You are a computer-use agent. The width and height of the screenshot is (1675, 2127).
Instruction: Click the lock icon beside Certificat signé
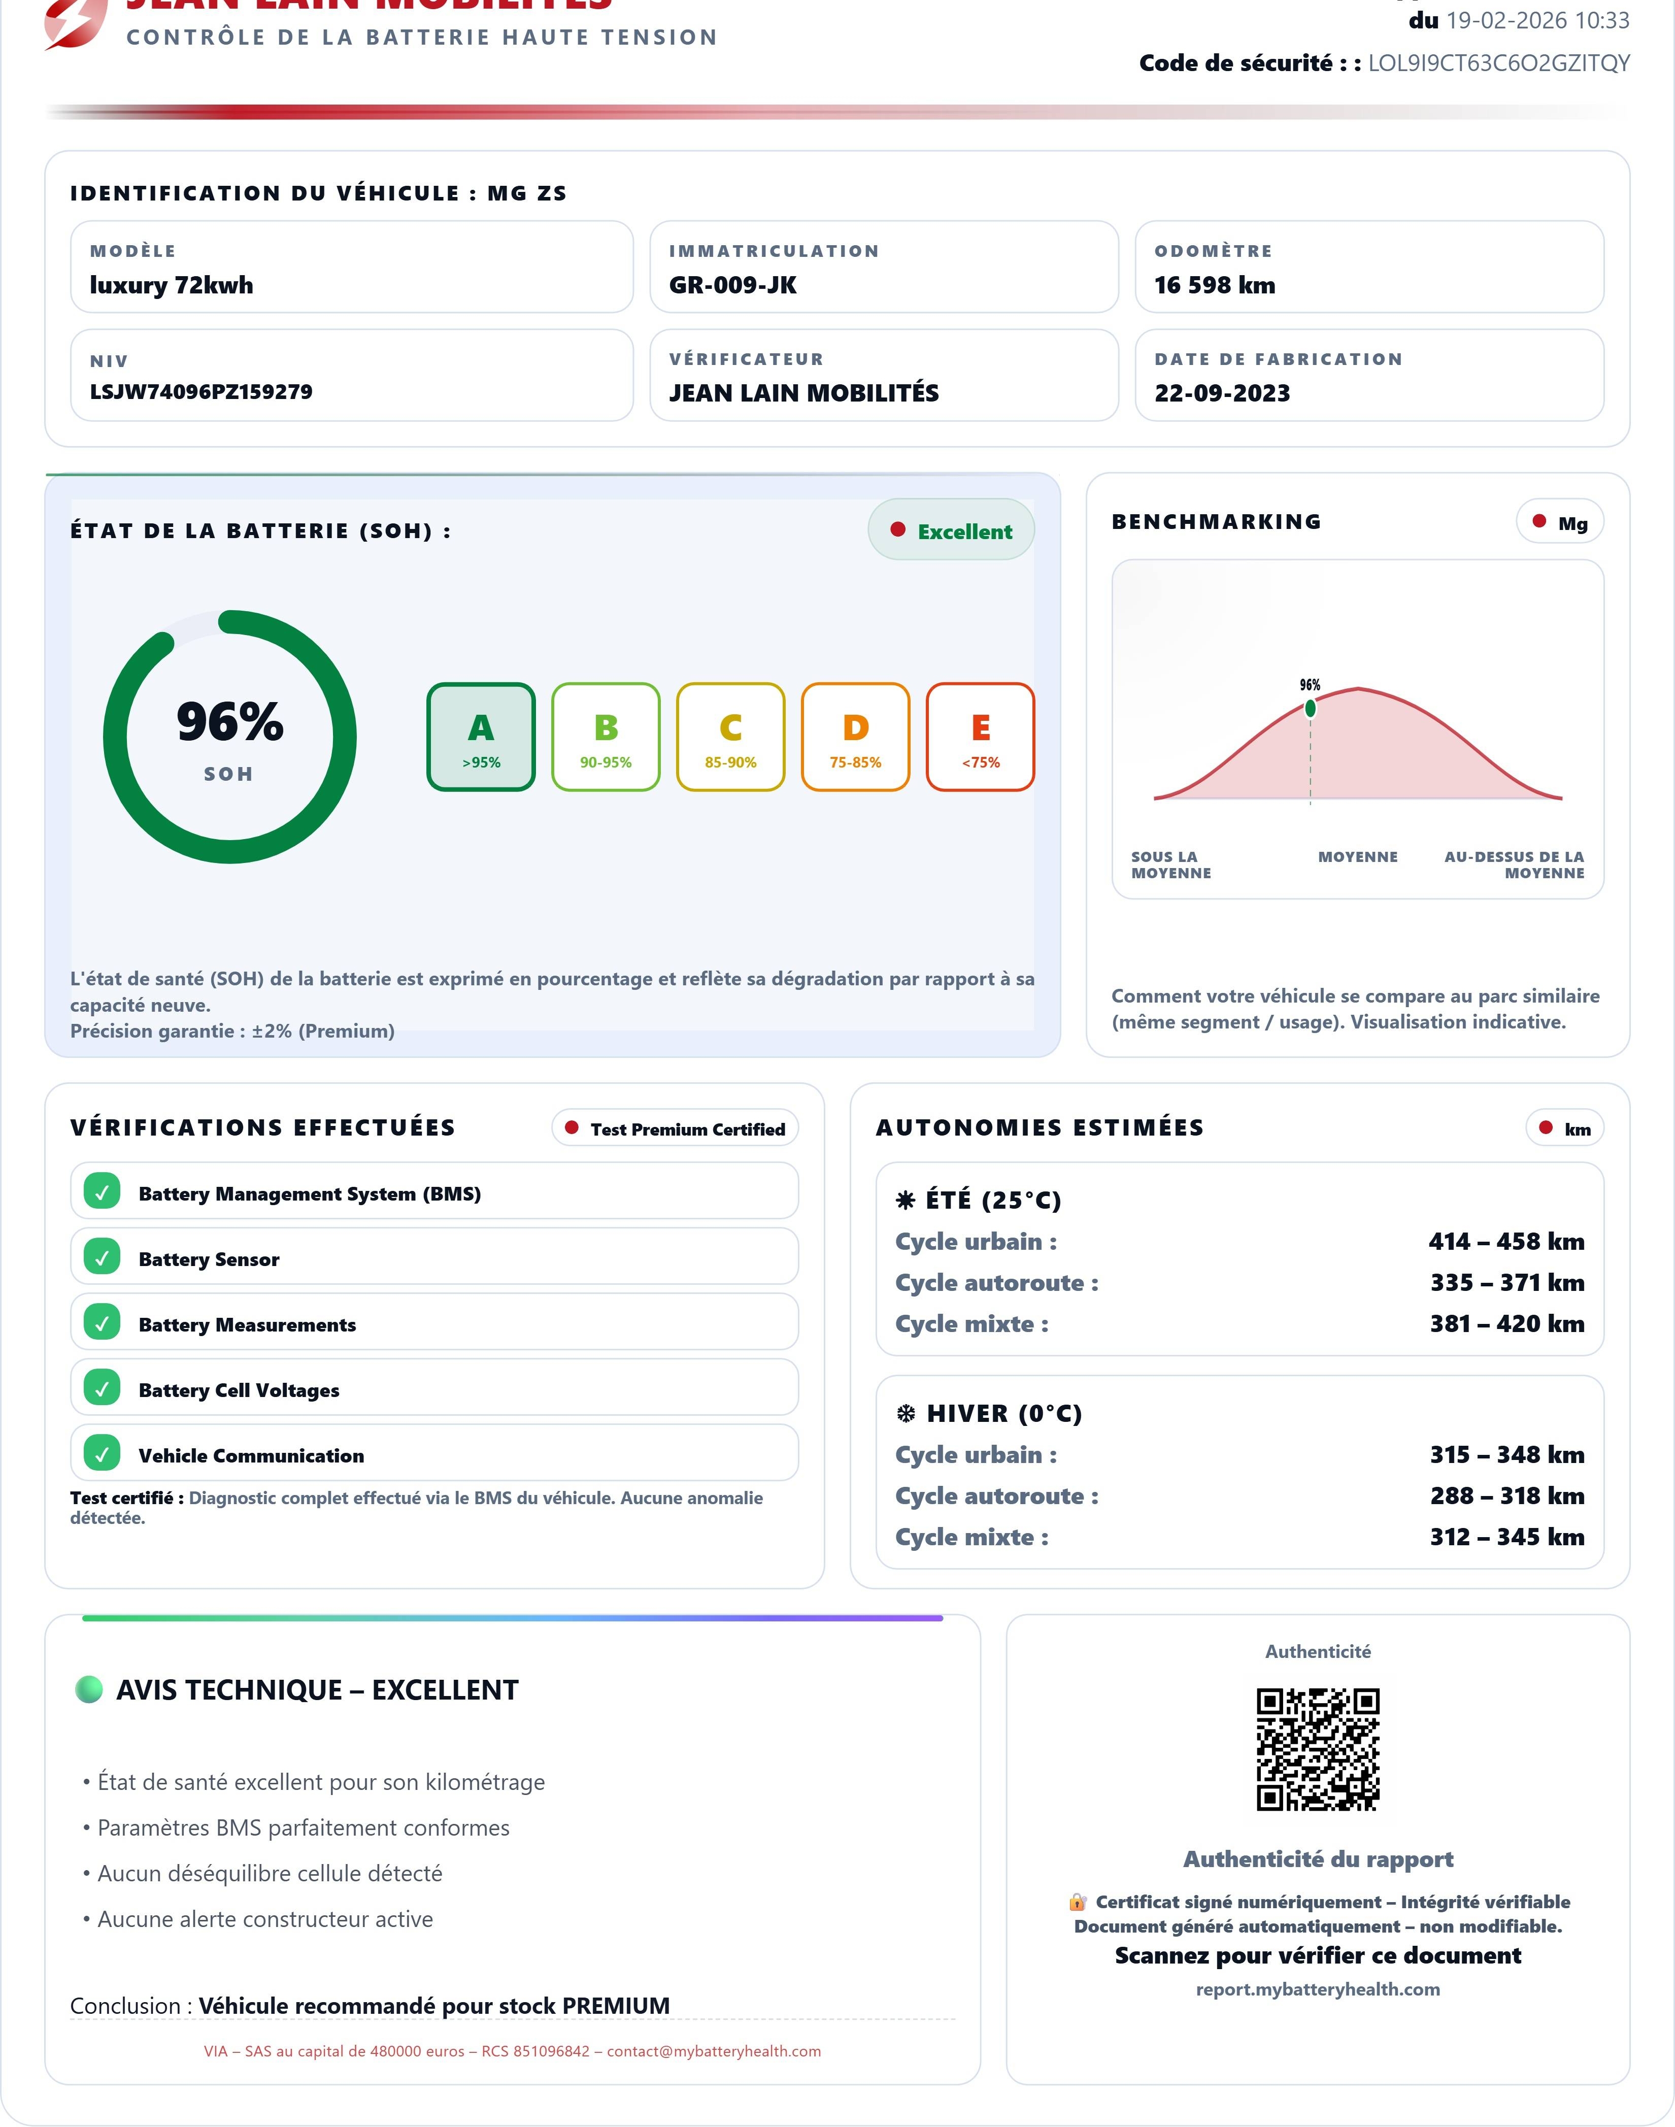point(1077,1903)
